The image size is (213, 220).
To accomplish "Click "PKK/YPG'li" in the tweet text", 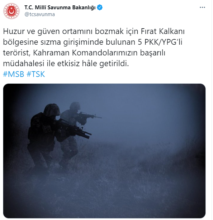I will (164, 42).
